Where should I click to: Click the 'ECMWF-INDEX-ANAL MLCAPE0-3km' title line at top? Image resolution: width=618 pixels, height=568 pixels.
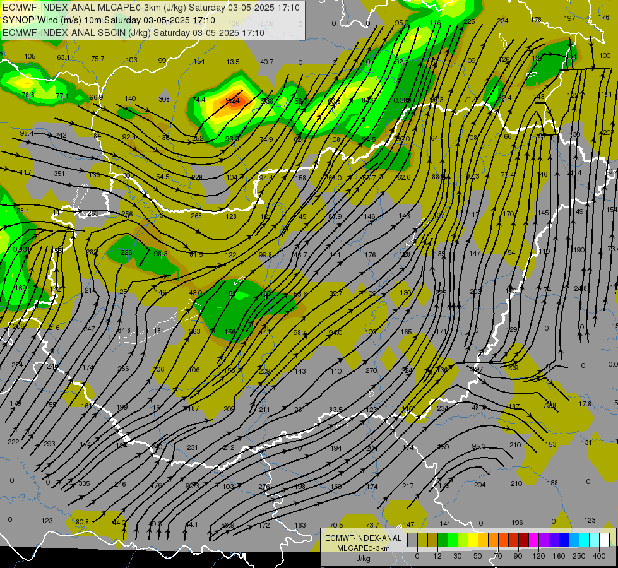click(x=151, y=8)
